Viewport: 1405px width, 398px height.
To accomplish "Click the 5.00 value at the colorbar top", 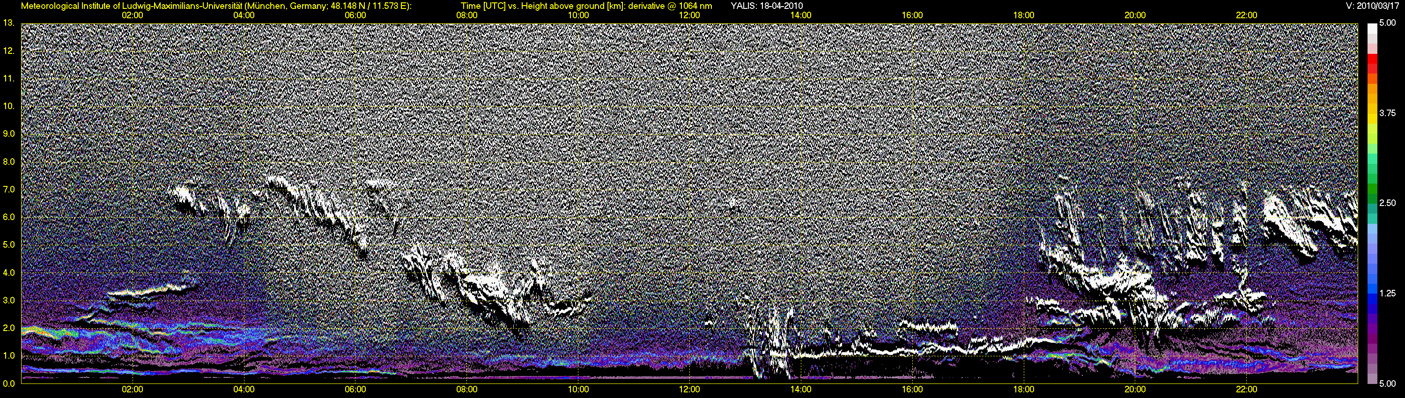I will (1388, 23).
